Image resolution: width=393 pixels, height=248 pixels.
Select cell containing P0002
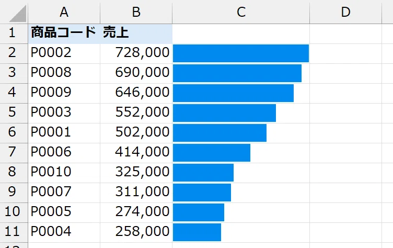(64, 53)
